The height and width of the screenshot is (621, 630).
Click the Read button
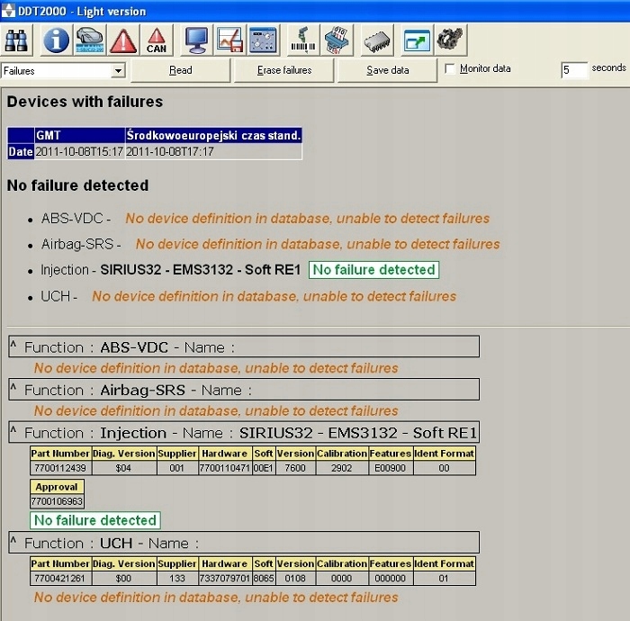pos(181,70)
